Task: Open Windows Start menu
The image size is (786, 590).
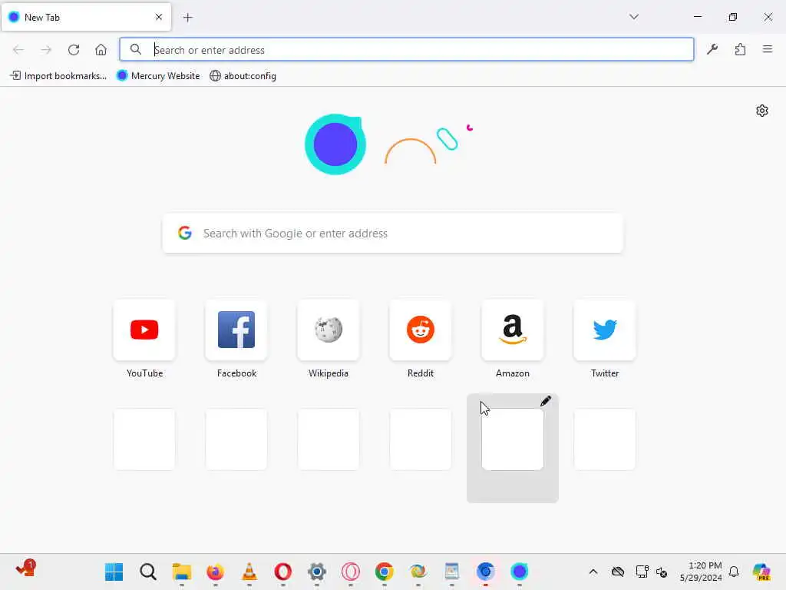Action: pyautogui.click(x=114, y=572)
